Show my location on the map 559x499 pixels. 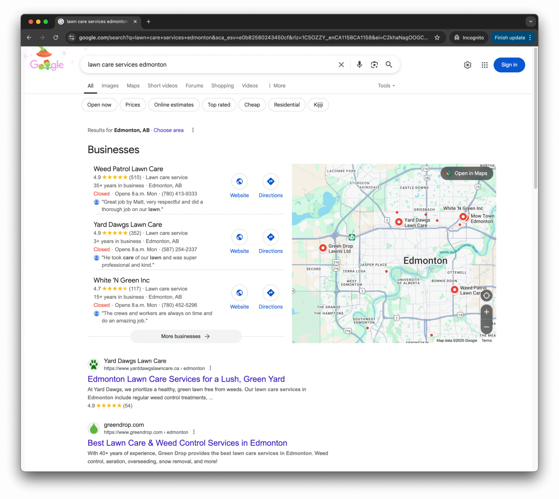[x=486, y=296]
